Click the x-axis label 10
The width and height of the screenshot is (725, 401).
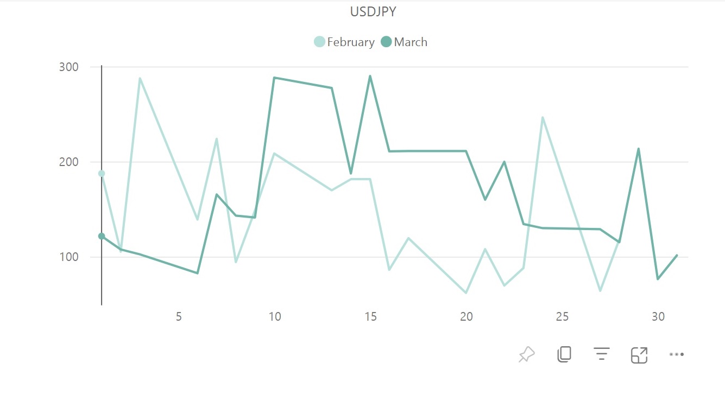tap(275, 317)
